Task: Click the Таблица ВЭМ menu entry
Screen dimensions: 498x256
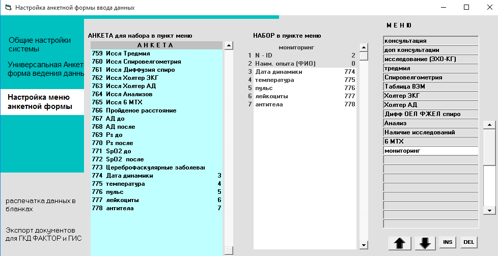Action: (430, 87)
